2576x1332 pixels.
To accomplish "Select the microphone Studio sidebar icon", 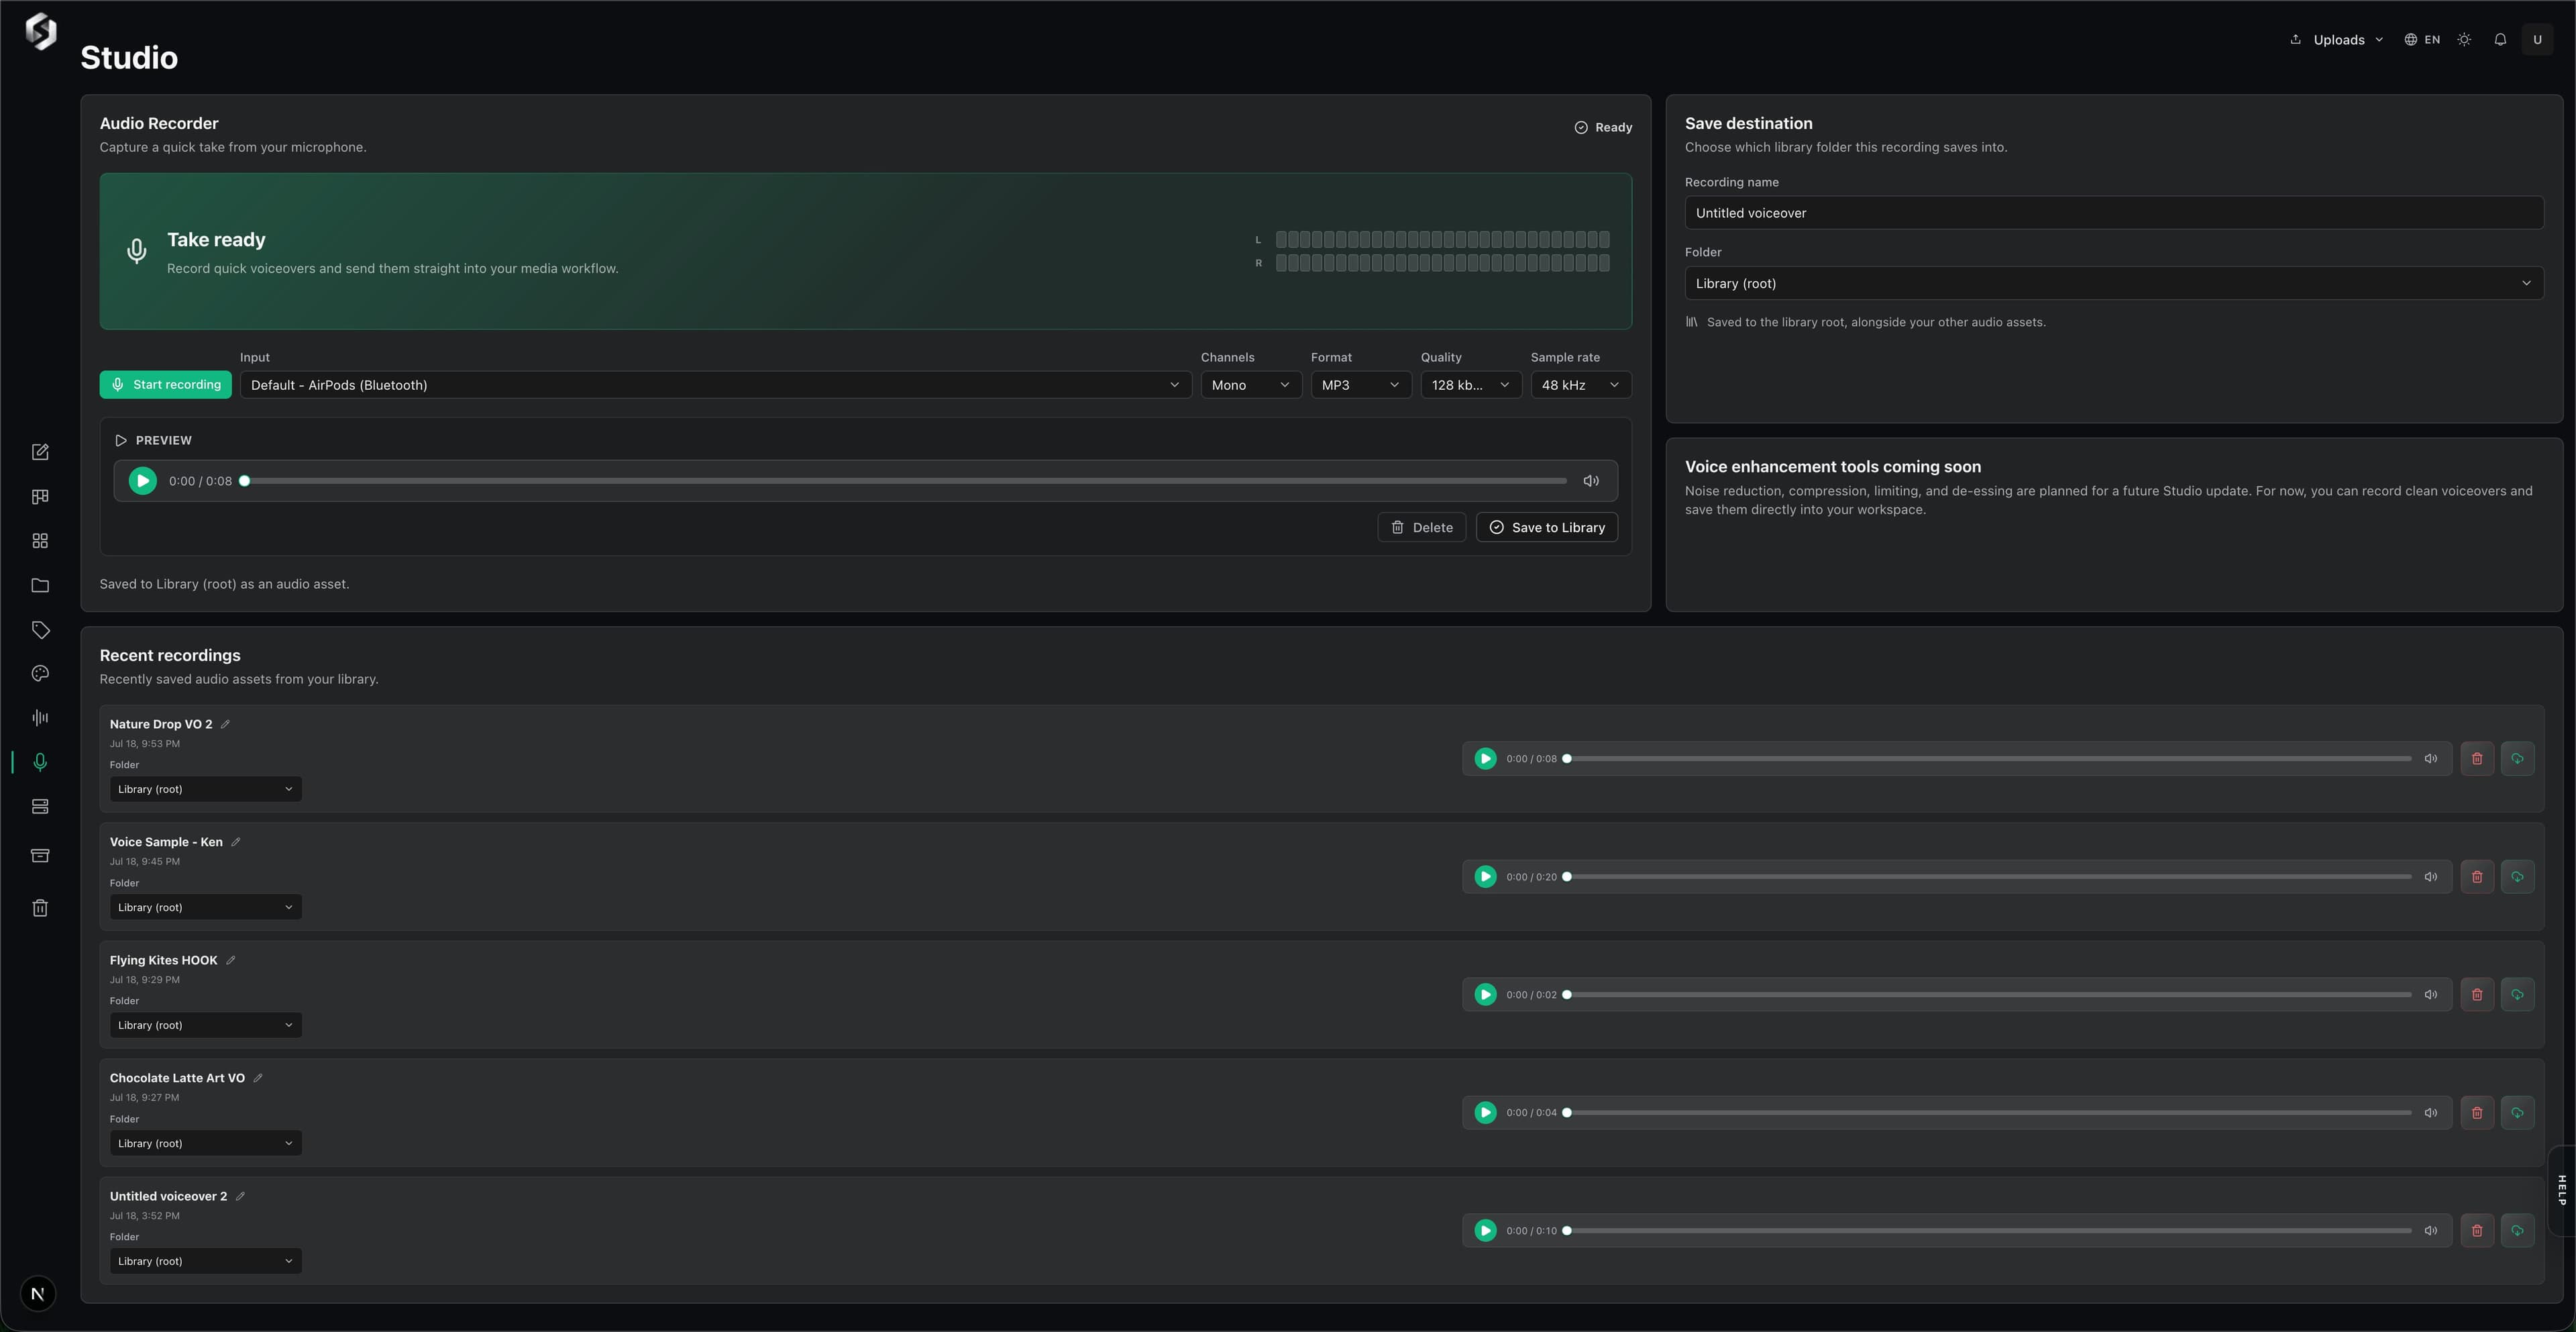I will [x=40, y=762].
